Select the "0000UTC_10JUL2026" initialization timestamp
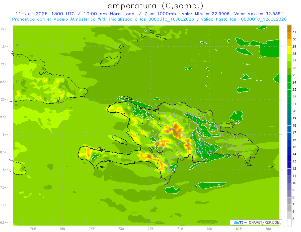The height and width of the screenshot is (232, 301). click(x=171, y=19)
